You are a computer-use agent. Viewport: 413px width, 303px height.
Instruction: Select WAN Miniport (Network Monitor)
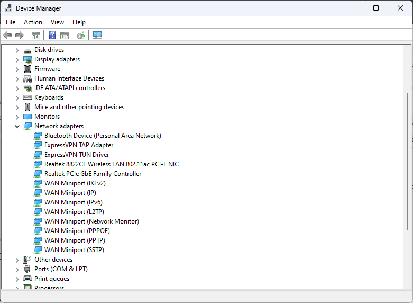point(91,221)
